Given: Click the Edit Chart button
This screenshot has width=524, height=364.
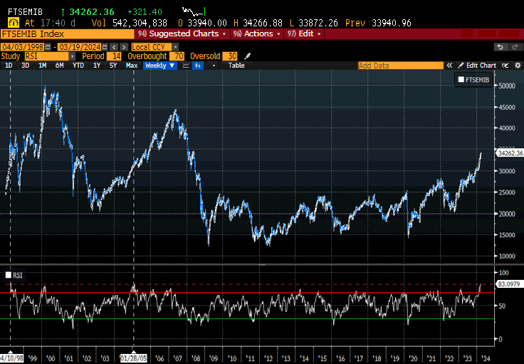Looking at the screenshot, I should pos(481,65).
